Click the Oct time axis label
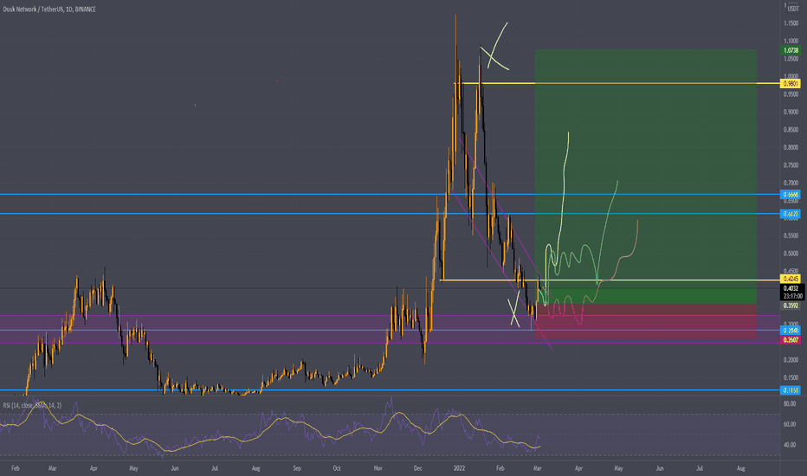The width and height of the screenshot is (807, 476). tap(337, 468)
